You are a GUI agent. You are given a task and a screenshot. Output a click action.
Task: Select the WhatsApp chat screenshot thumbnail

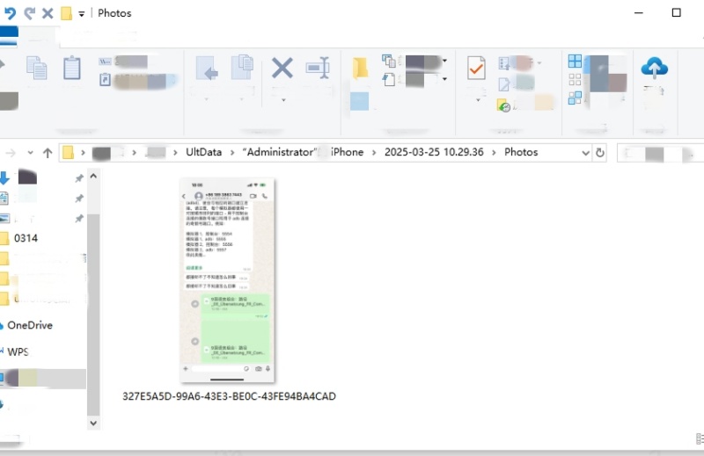(227, 281)
